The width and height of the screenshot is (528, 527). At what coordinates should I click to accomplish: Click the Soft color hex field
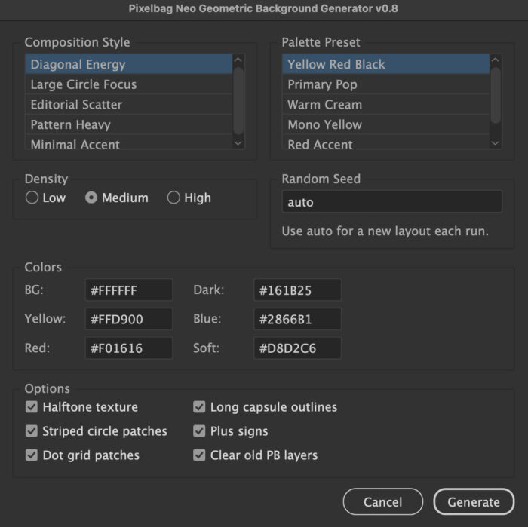click(297, 348)
